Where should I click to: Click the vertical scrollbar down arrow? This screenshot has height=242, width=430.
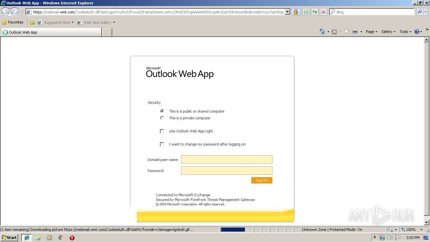[427, 223]
